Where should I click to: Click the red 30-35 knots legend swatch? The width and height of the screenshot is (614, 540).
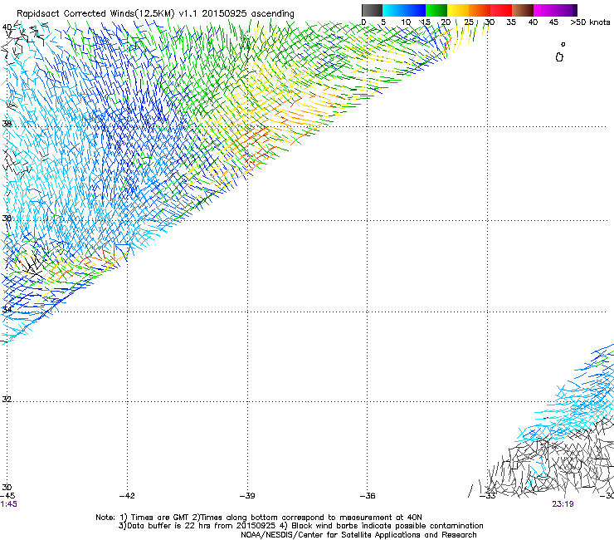[501, 10]
